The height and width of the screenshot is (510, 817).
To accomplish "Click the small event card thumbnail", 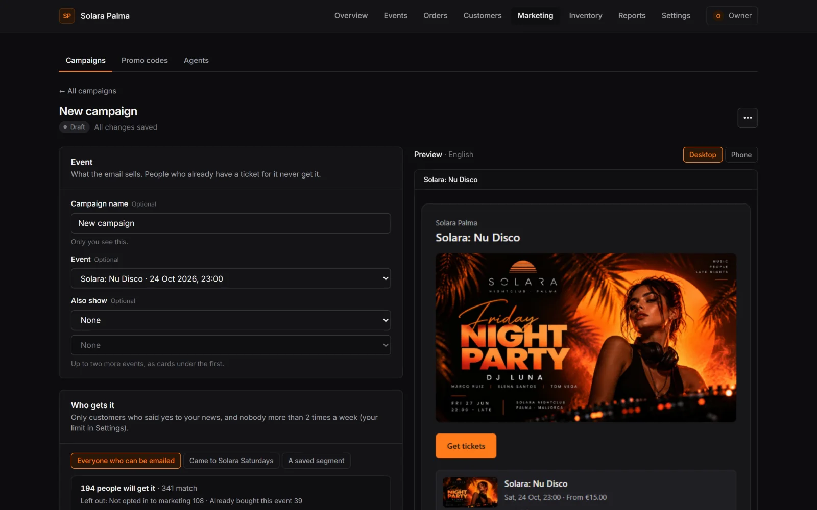I will point(470,492).
